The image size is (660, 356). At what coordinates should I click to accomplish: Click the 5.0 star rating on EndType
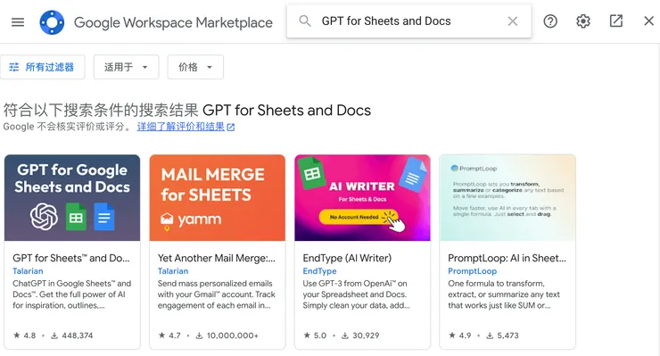coord(315,335)
